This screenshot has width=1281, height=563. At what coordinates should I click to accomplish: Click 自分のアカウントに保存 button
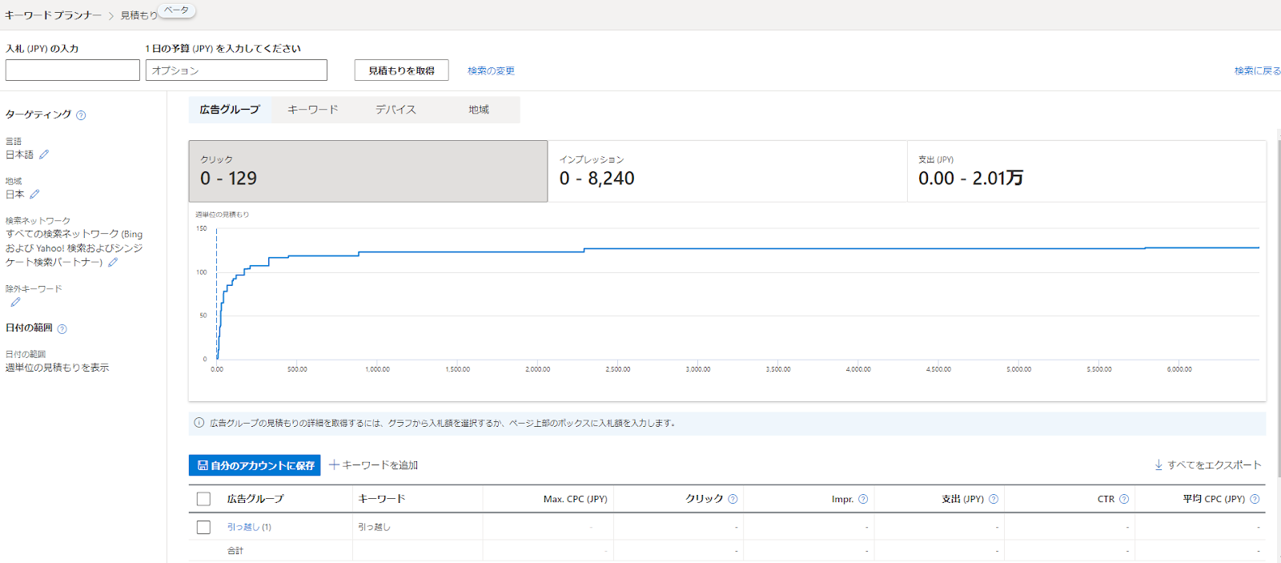pos(255,465)
